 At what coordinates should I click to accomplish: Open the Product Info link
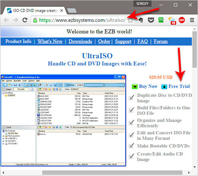click(18, 42)
